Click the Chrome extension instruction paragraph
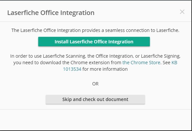This screenshot has width=192, height=131. 95,63
